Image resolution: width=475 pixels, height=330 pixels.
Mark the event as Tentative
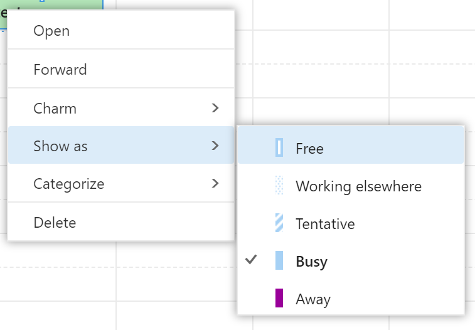351,223
